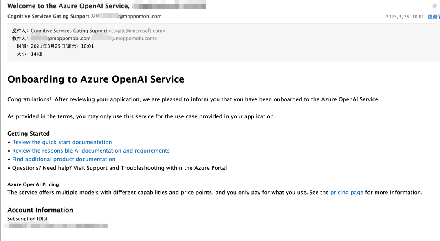Image resolution: width=440 pixels, height=241 pixels.
Task: Click the Onboarding to Azure OpenAI Service heading
Action: click(96, 79)
